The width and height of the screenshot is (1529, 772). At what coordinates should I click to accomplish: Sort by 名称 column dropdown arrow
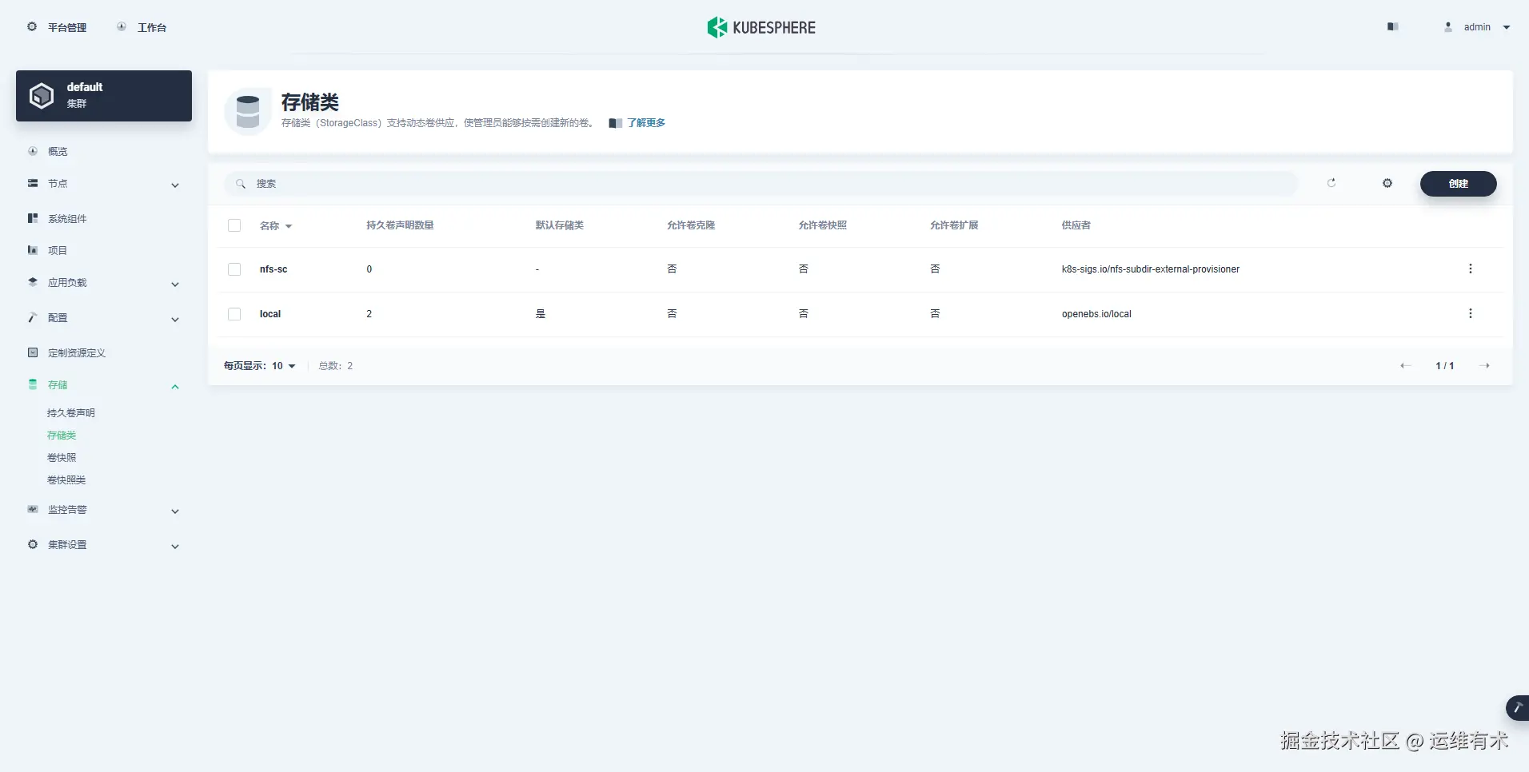(289, 226)
